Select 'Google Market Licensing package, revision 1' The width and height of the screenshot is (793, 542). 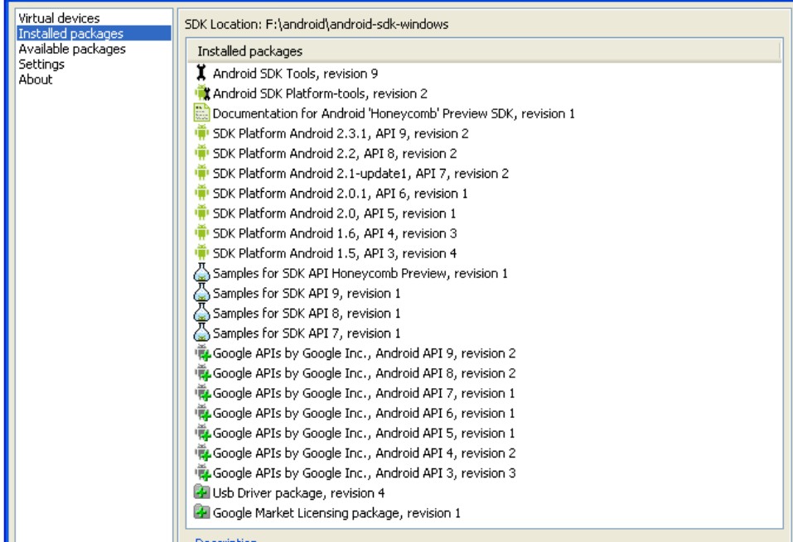coord(336,513)
